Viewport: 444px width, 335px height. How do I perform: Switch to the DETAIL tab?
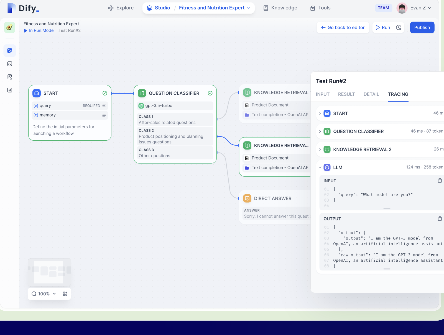pyautogui.click(x=371, y=94)
